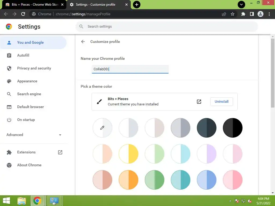Open the profile avatar menu
This screenshot has height=206, width=275.
tap(260, 14)
